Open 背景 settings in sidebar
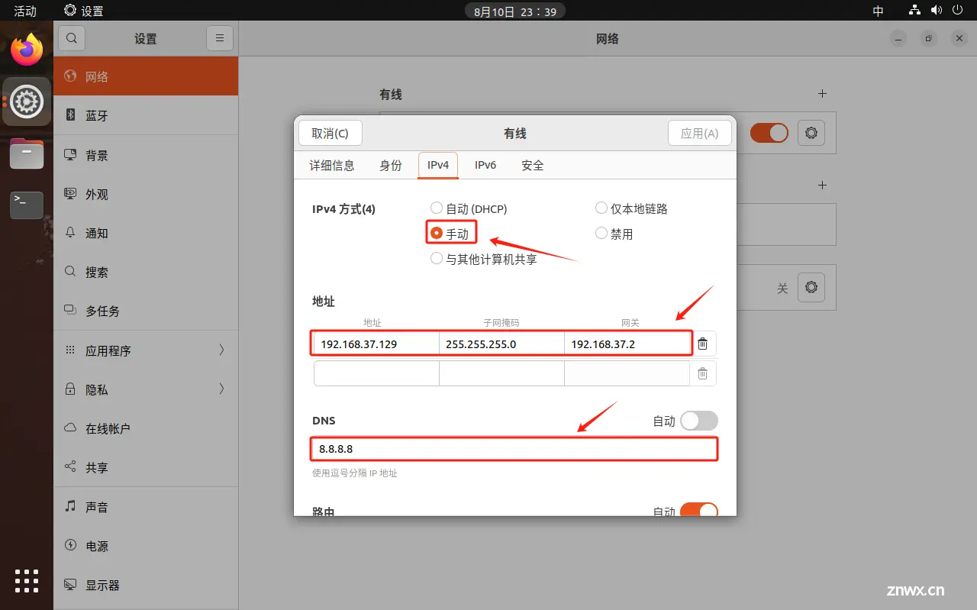The width and height of the screenshot is (977, 610). pyautogui.click(x=146, y=155)
